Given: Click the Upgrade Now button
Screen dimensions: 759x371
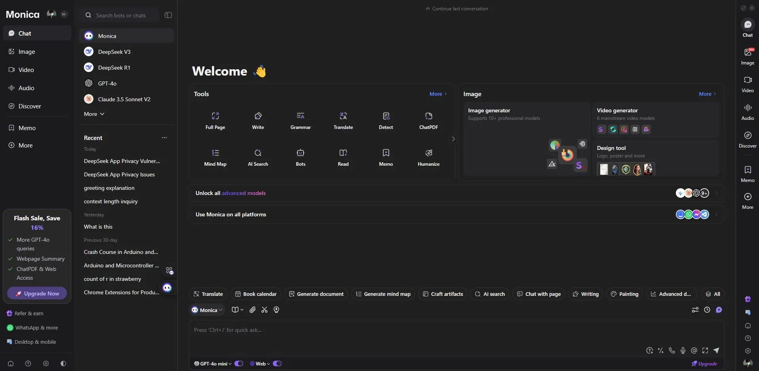Looking at the screenshot, I should 37,293.
